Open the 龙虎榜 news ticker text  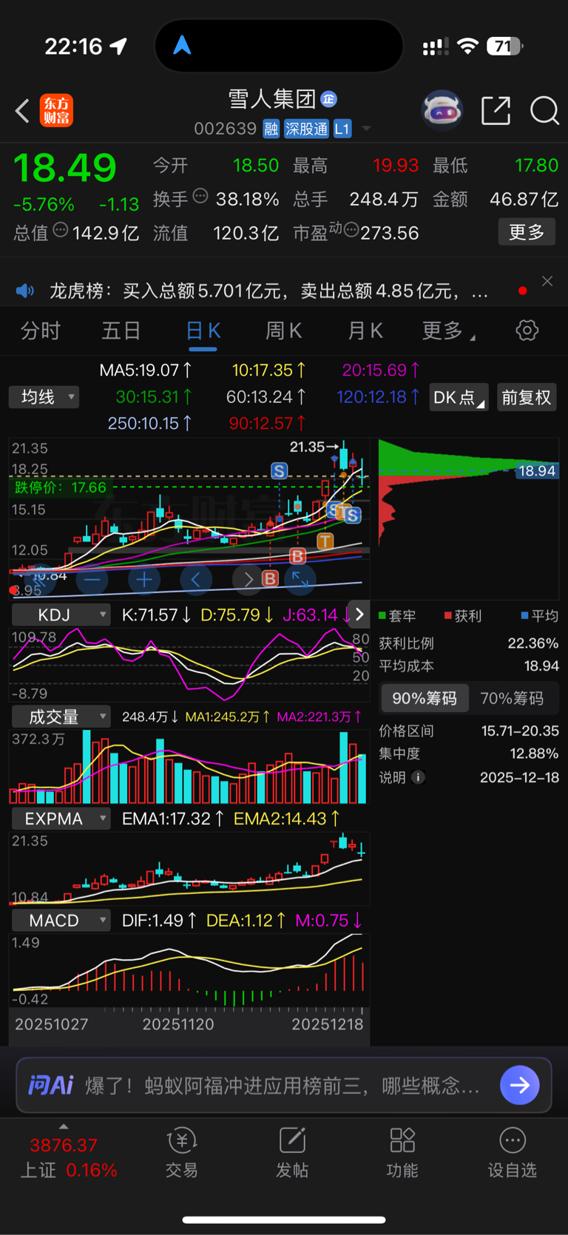click(x=268, y=291)
